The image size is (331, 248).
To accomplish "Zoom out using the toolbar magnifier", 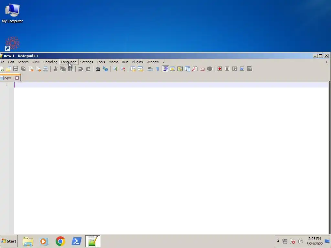I will tap(123, 69).
